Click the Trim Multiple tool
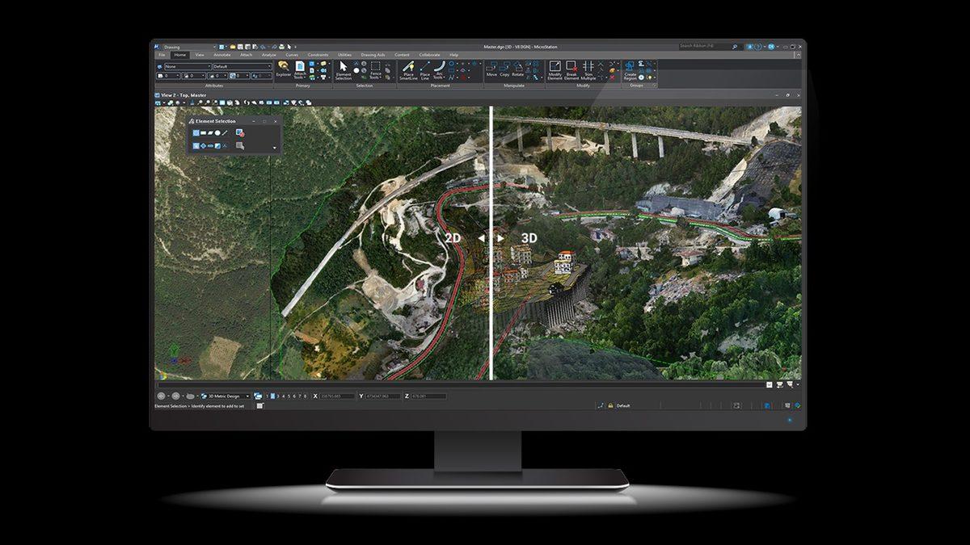 click(588, 69)
